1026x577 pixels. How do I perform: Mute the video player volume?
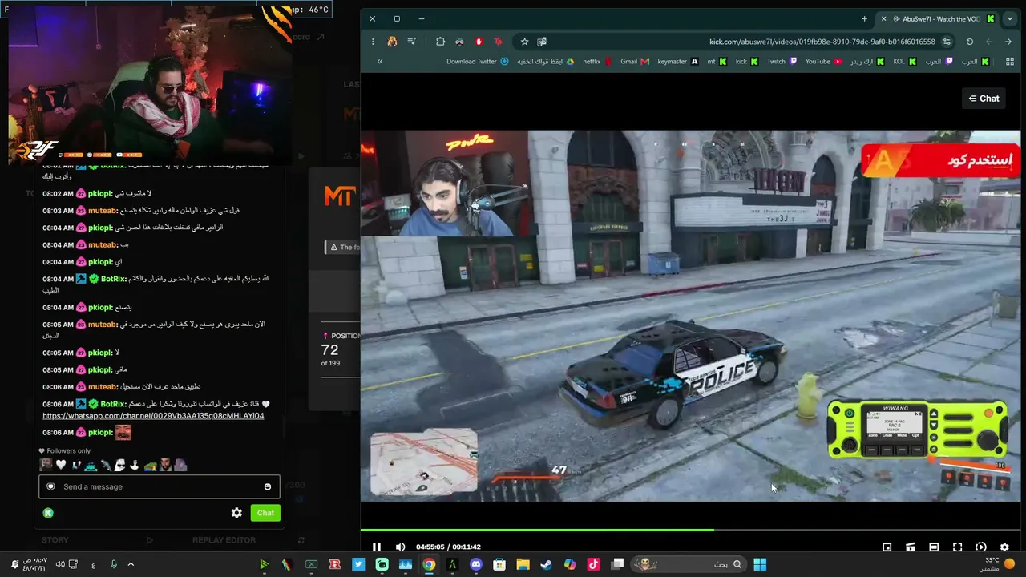400,547
